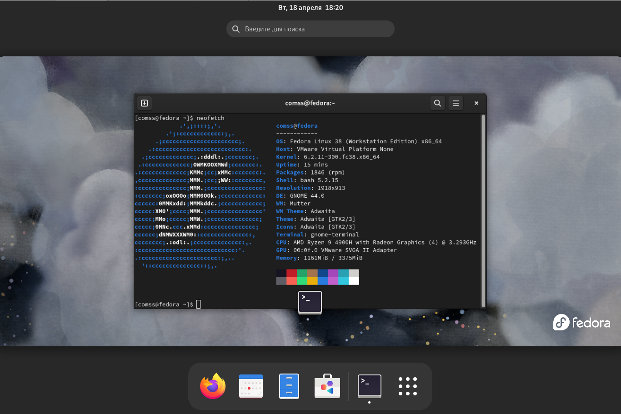Click the bright yellow swatch in neofetch palette
Image resolution: width=621 pixels, height=414 pixels.
click(x=312, y=281)
